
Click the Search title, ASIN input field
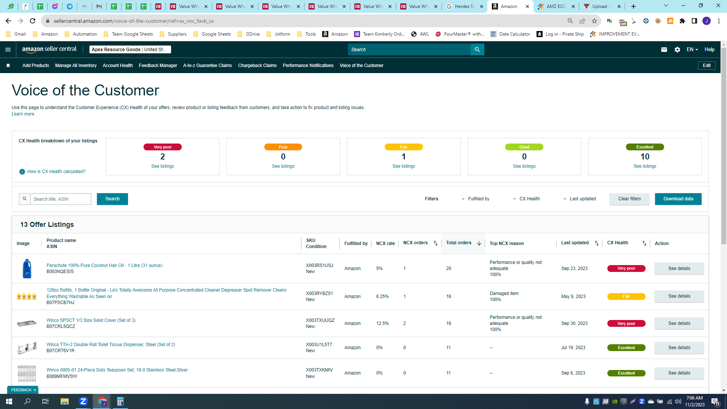coord(61,199)
